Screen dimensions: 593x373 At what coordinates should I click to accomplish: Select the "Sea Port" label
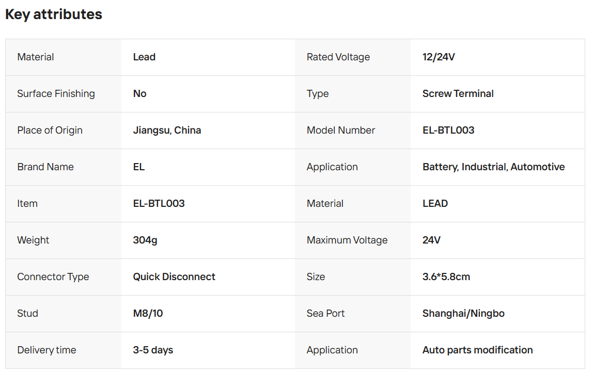[325, 314]
